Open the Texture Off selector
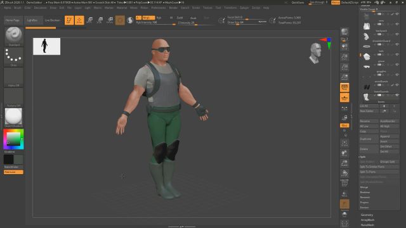The width and height of the screenshot is (406, 228). (13, 98)
